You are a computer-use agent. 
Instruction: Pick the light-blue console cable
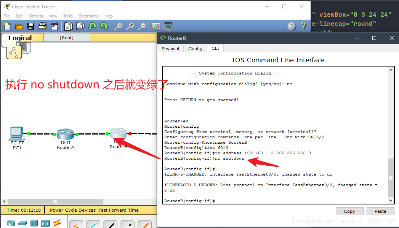93,224
